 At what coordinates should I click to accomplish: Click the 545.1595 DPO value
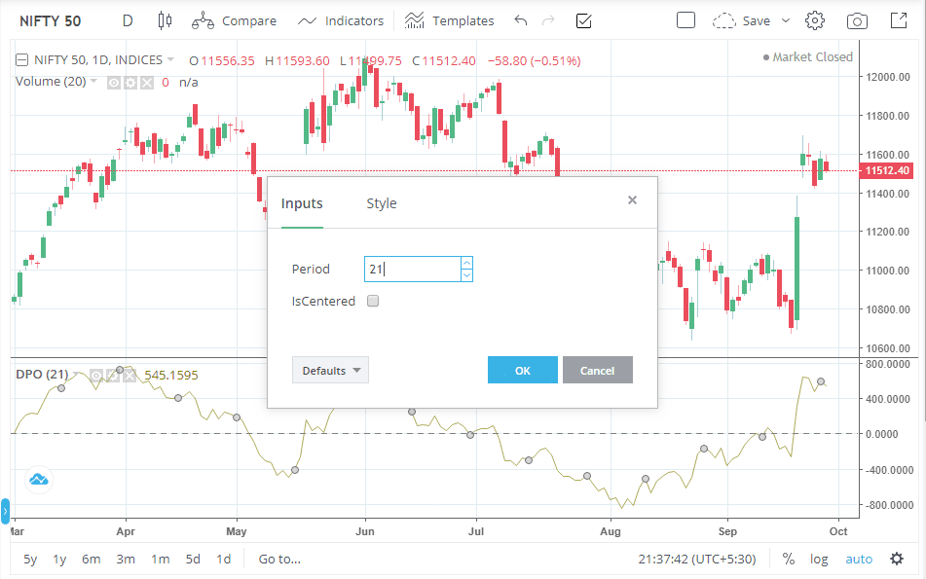[171, 375]
